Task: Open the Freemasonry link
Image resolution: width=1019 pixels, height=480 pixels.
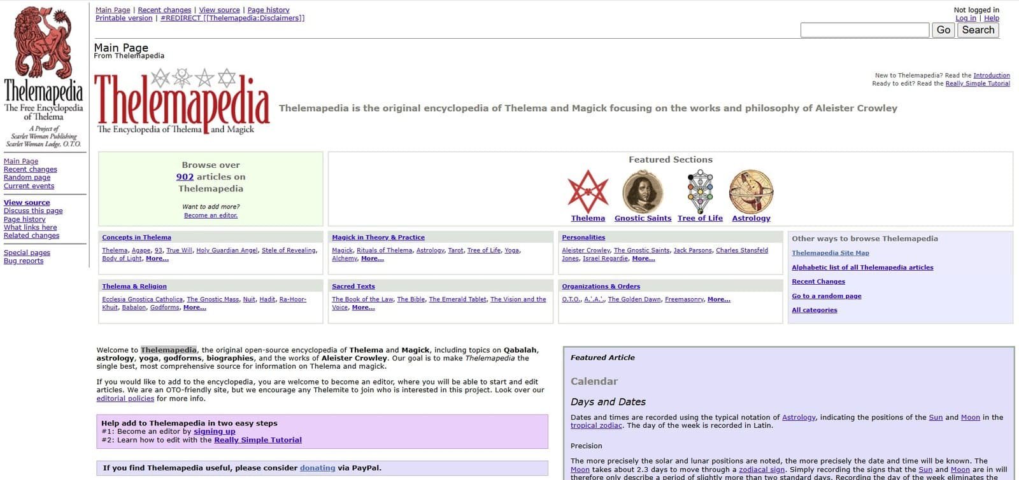Action: (685, 299)
